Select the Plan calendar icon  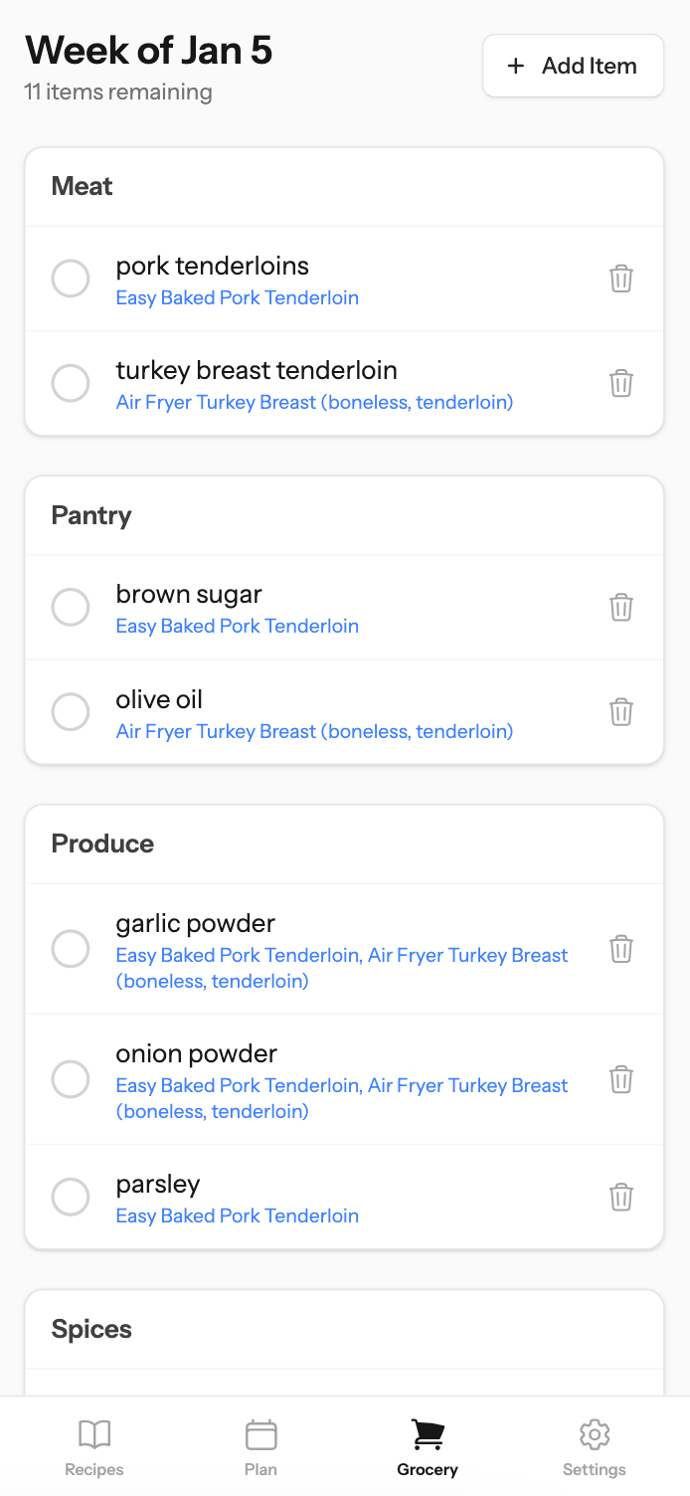[260, 1435]
